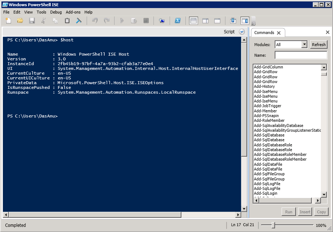
Task: Open the Debug menu
Action: (x=56, y=12)
